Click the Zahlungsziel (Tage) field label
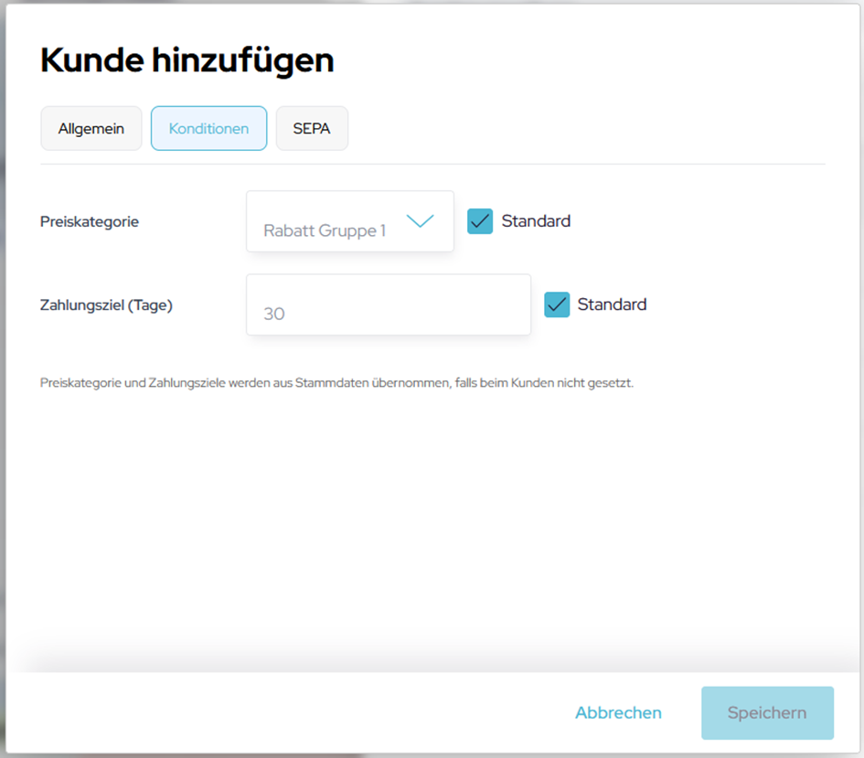864x758 pixels. pyautogui.click(x=106, y=305)
